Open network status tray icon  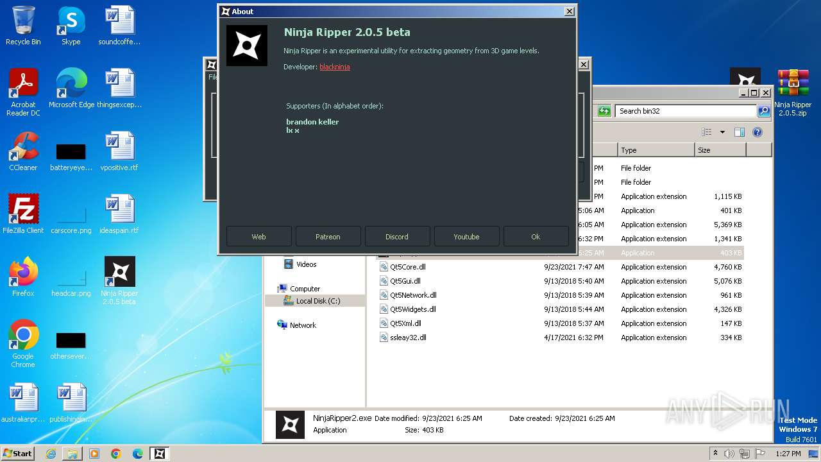(745, 454)
